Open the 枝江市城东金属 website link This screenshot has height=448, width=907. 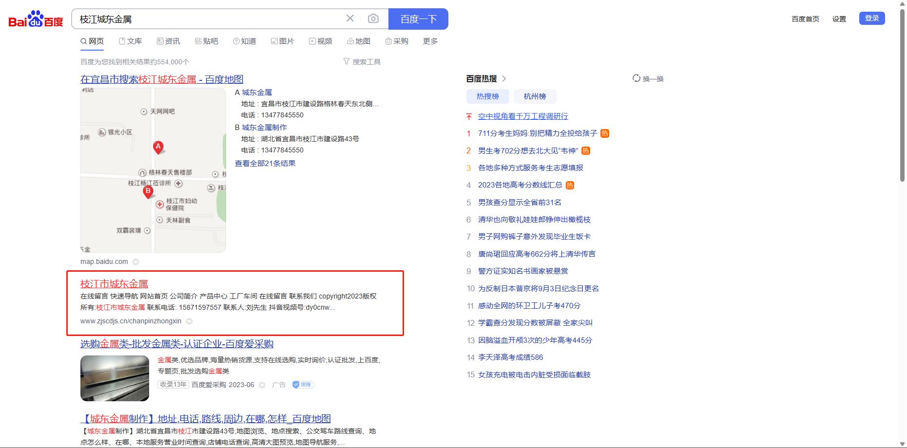click(x=114, y=283)
